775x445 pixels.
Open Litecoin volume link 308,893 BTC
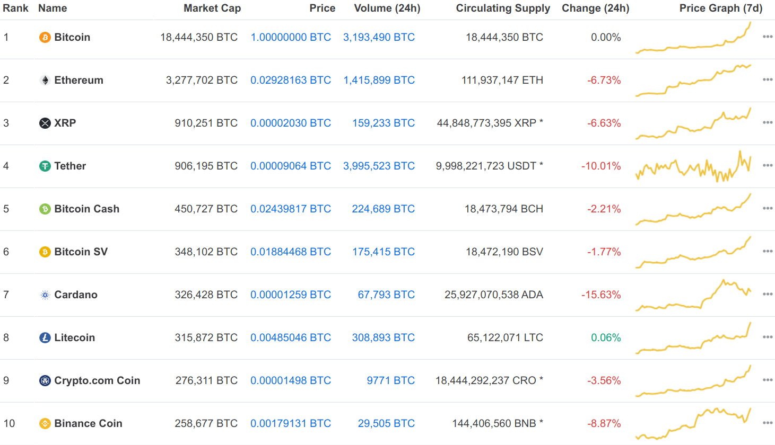tap(384, 337)
